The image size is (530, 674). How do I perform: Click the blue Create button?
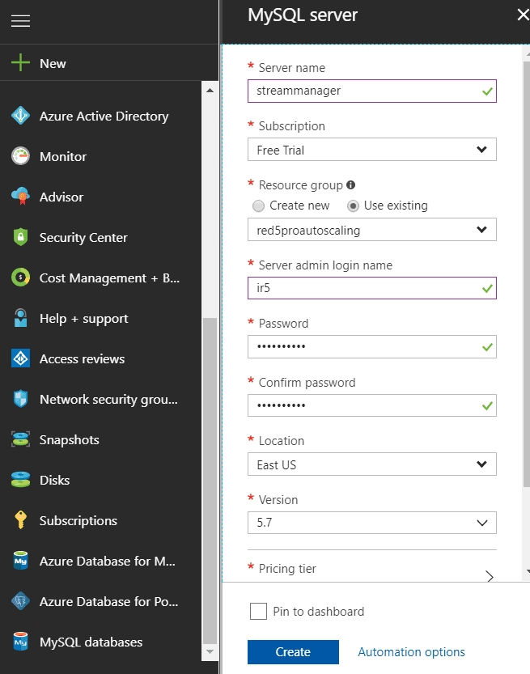293,651
